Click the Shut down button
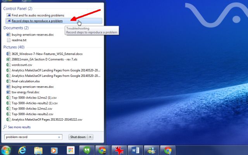 tap(78, 137)
